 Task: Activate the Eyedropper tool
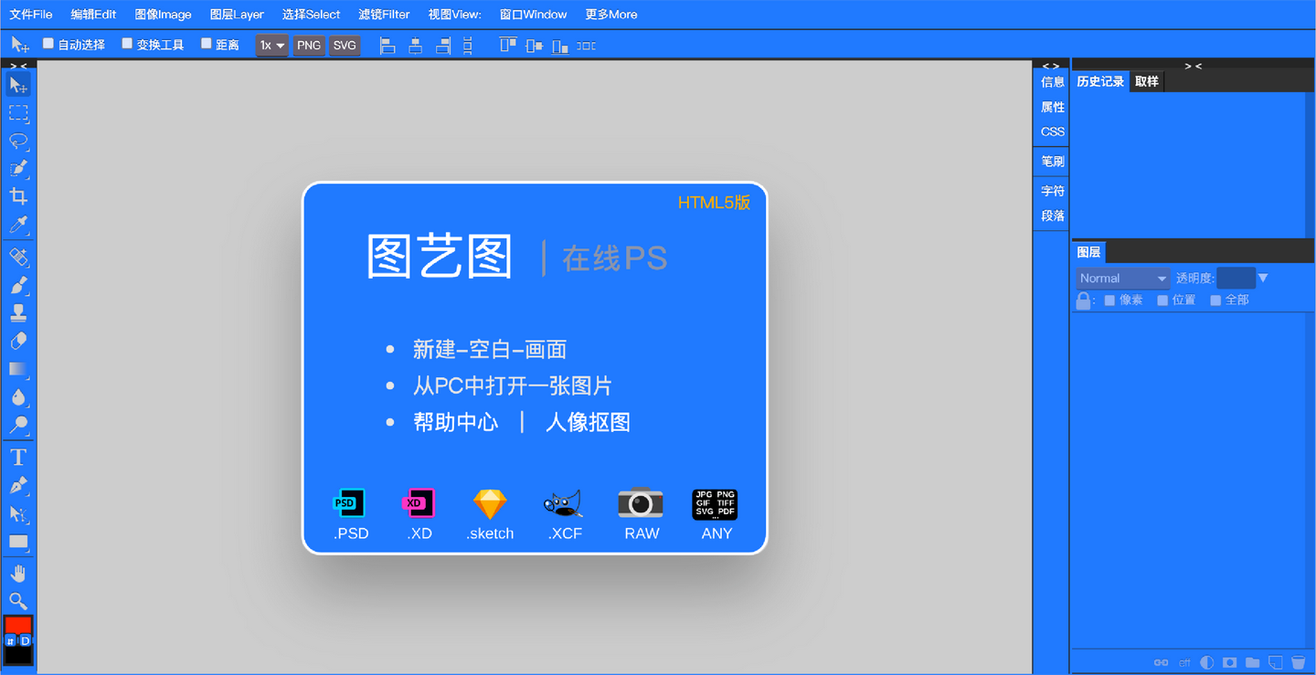tap(18, 225)
